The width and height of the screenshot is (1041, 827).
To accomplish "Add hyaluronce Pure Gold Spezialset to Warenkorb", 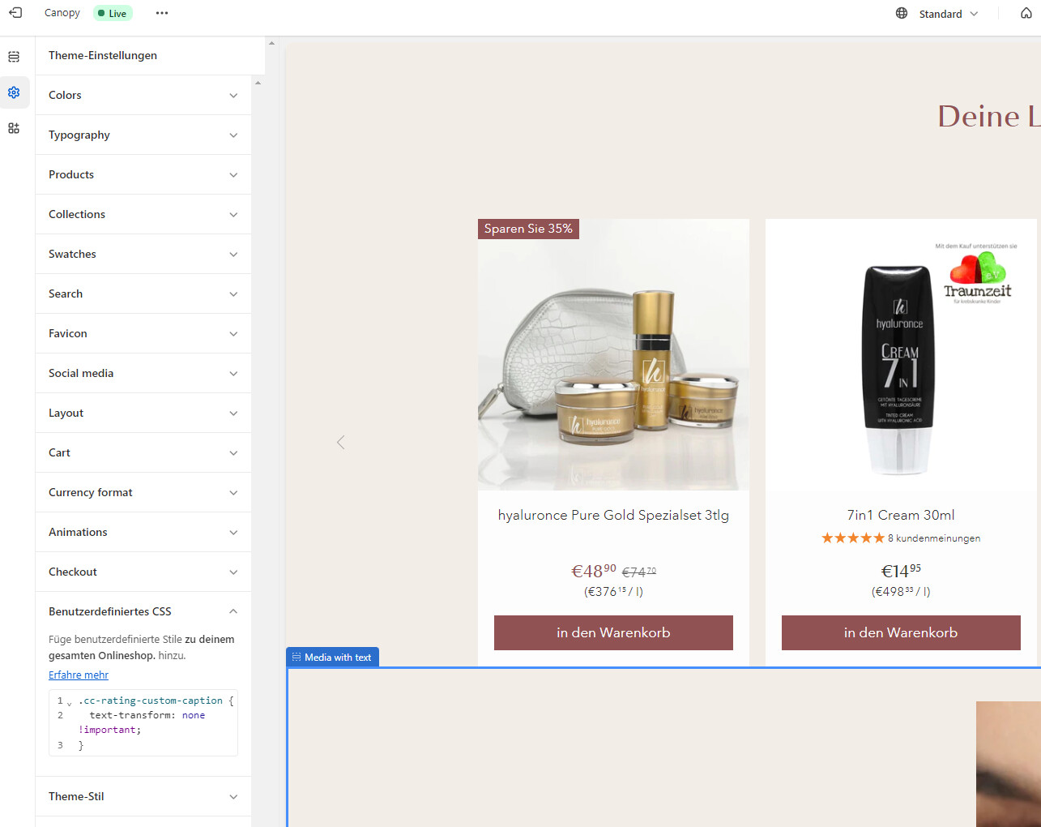I will click(x=613, y=632).
